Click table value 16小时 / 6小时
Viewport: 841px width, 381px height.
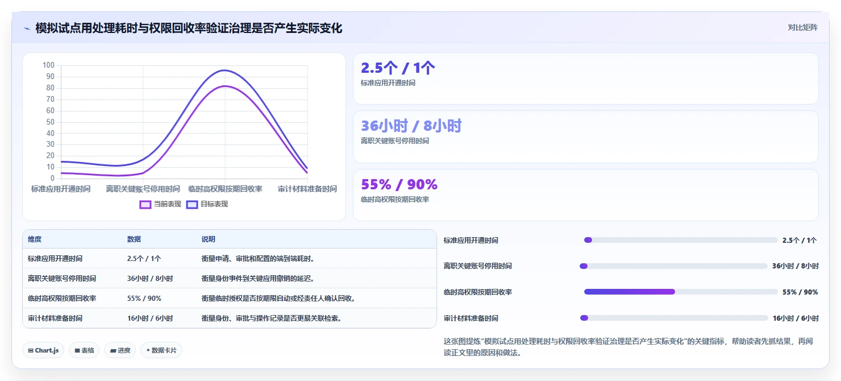(x=150, y=318)
